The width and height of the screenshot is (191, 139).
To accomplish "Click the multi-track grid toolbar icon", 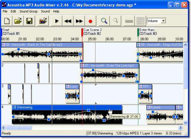I will click(x=140, y=21).
